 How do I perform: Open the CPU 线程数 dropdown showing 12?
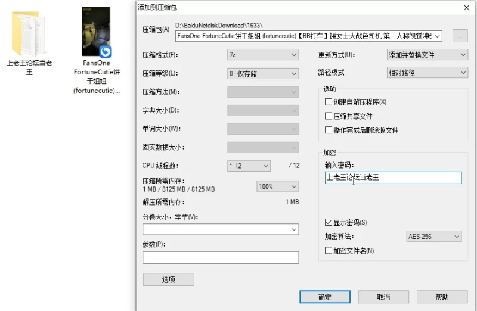pyautogui.click(x=249, y=166)
